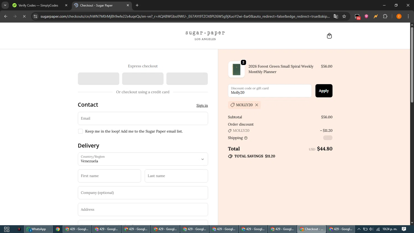Click the purple shield extension icon
Screen dimensions: 414x233
pos(367,17)
